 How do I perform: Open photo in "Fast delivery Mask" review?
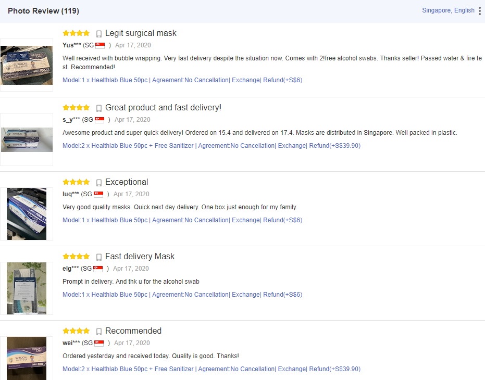coord(27,288)
